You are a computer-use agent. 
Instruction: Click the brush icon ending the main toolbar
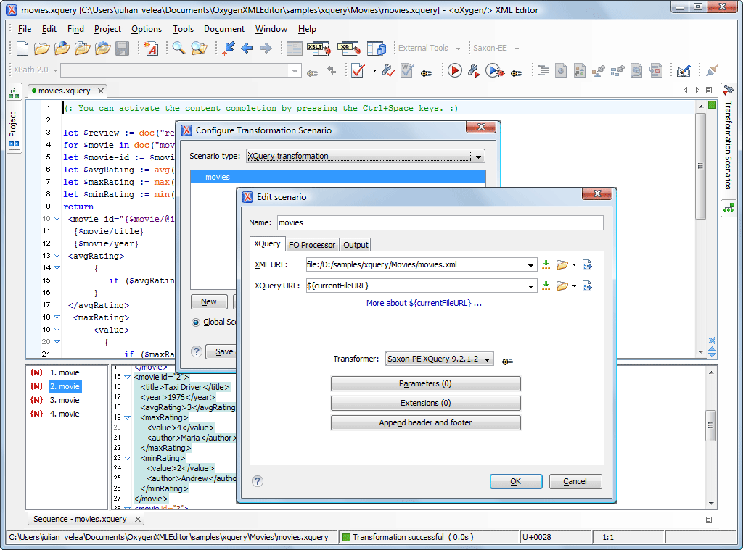[x=712, y=71]
